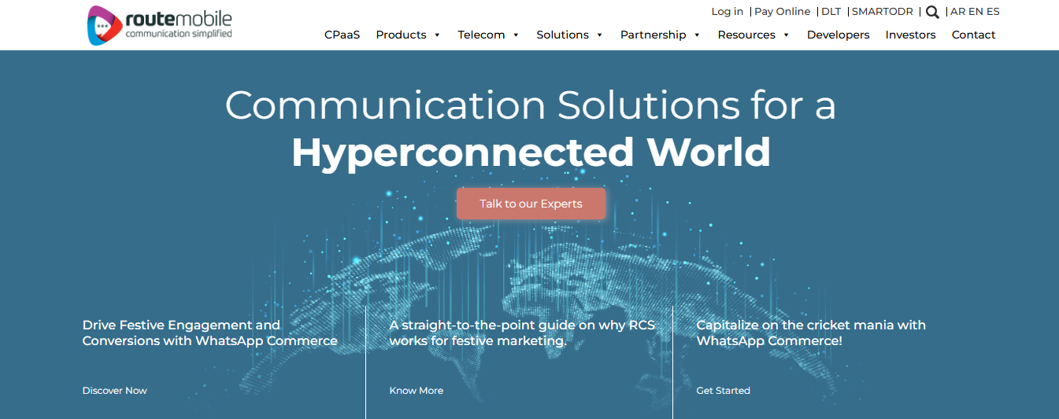Switch language to EN

(976, 12)
